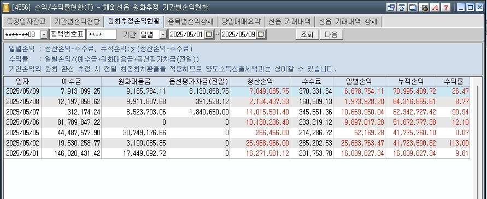Click the 옵션평가차금(전일) column header
487x199 pixels.
[x=198, y=82]
